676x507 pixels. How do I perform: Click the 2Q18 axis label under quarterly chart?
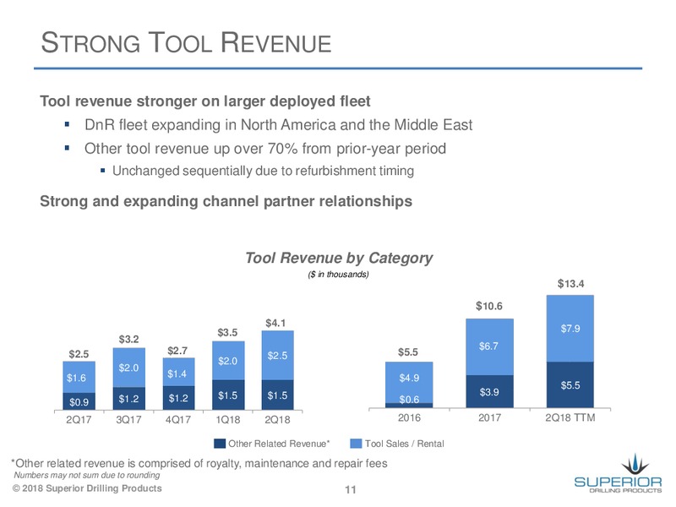[x=277, y=419]
